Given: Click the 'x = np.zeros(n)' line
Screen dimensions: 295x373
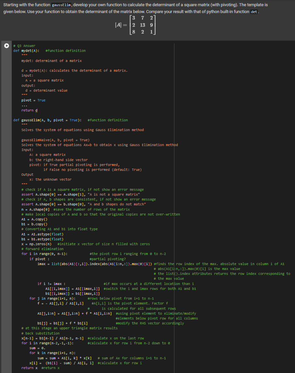Looking at the screenshot, I should pos(37,244).
